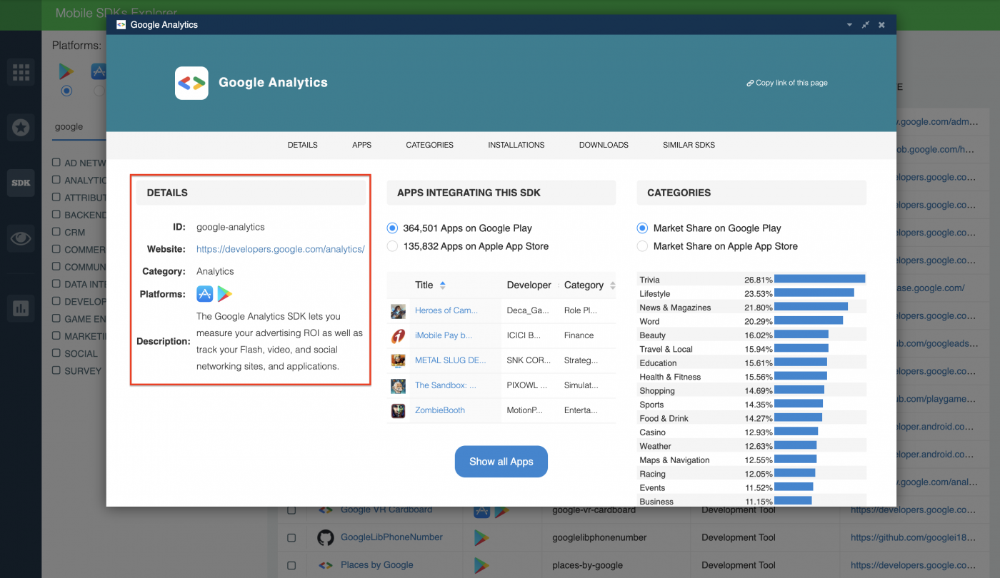The height and width of the screenshot is (578, 1000).
Task: Tick the GoogleLibPhoneNumber row checkbox
Action: pyautogui.click(x=291, y=537)
